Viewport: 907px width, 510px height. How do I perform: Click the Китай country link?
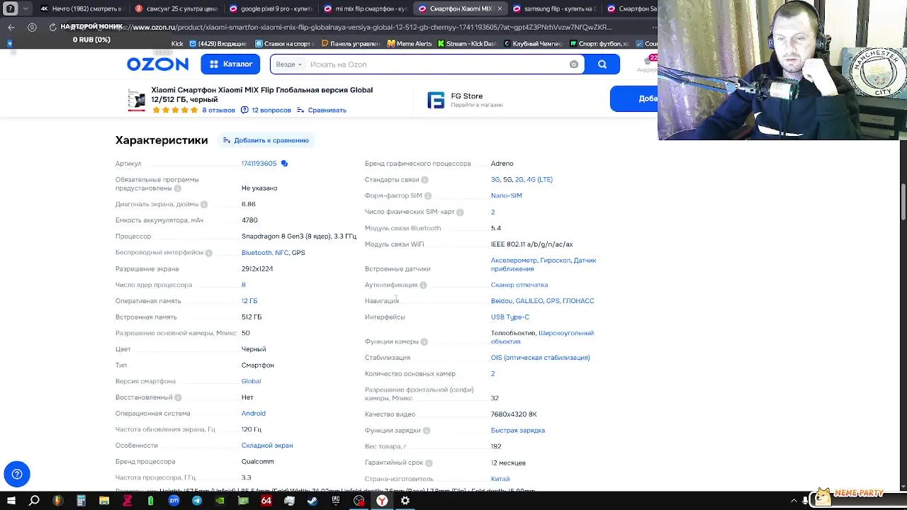pyautogui.click(x=500, y=479)
